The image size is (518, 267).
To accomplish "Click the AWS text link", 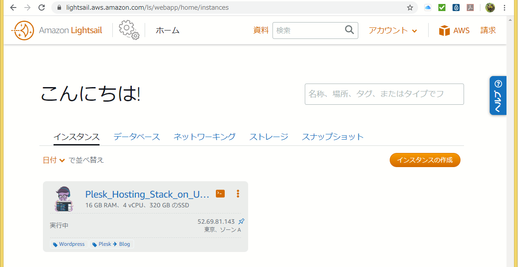I will pyautogui.click(x=461, y=31).
